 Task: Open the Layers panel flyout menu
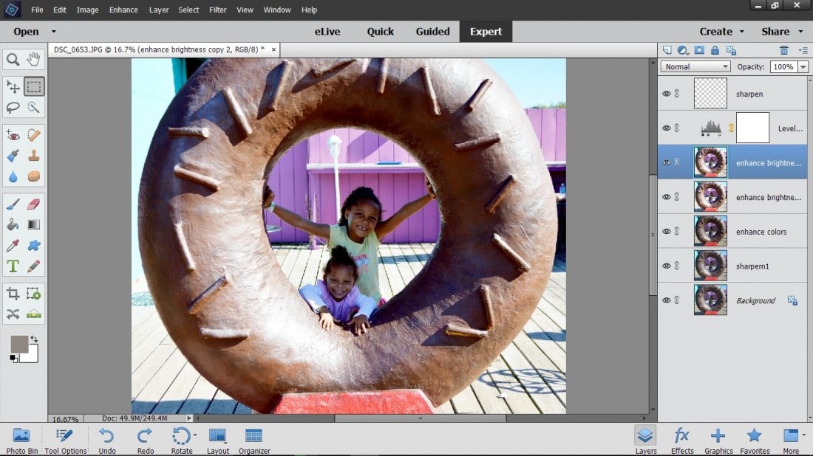click(803, 50)
